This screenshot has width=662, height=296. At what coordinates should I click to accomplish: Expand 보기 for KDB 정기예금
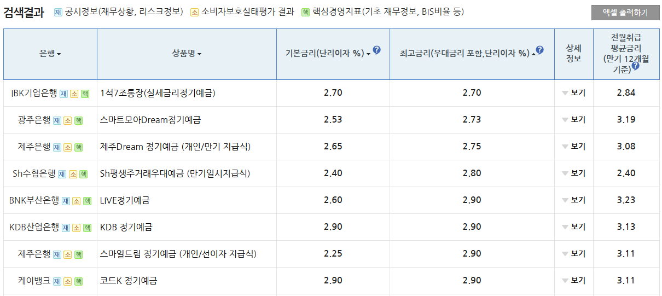(x=573, y=227)
